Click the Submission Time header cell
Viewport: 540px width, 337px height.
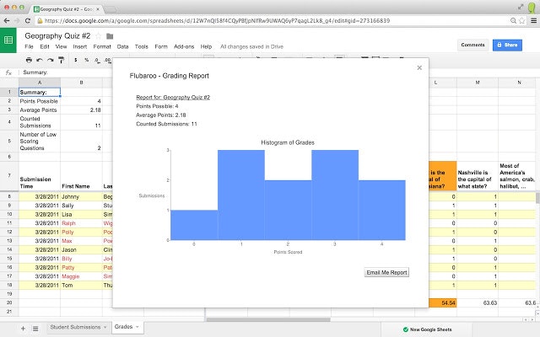(40, 176)
